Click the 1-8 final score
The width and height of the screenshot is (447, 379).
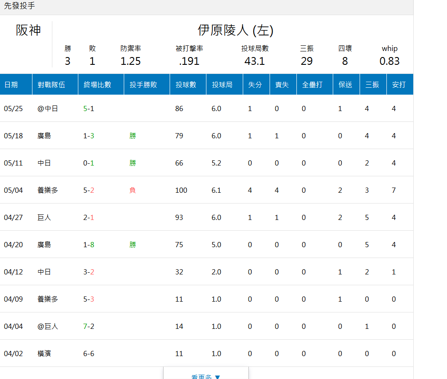(89, 245)
